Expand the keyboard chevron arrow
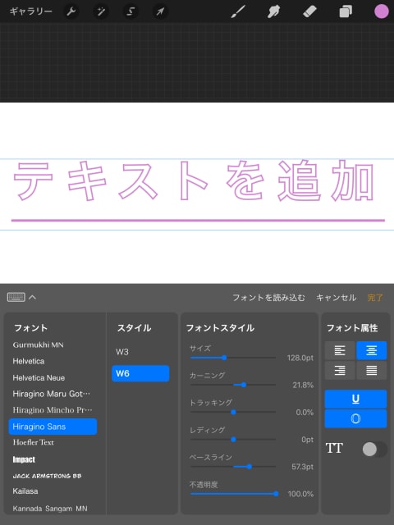 point(33,297)
